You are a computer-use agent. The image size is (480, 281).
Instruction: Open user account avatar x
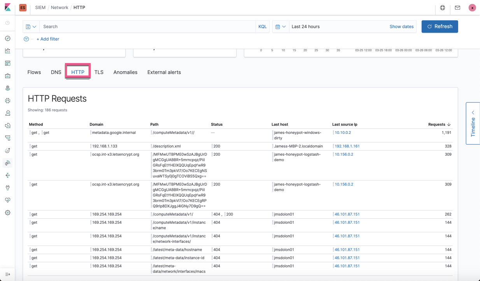pyautogui.click(x=472, y=7)
